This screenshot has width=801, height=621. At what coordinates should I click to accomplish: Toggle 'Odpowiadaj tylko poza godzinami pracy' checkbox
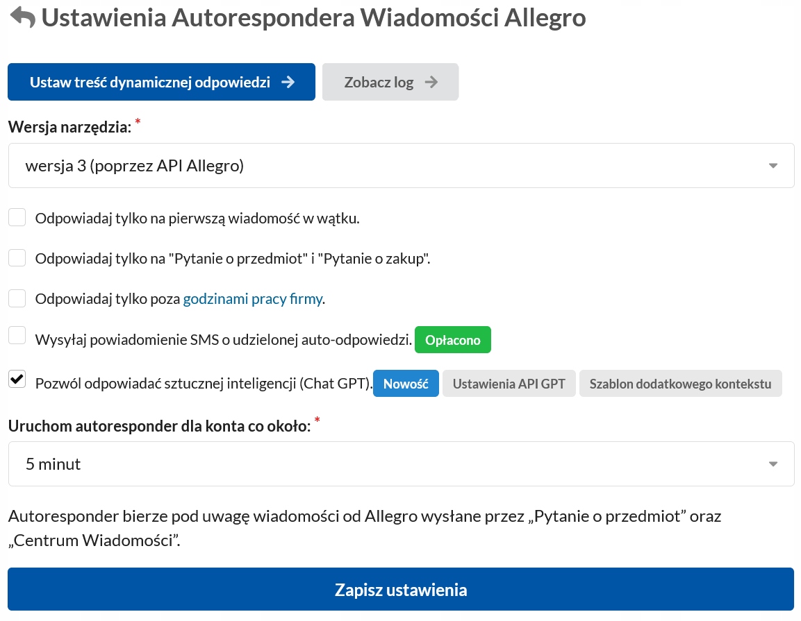[17, 298]
